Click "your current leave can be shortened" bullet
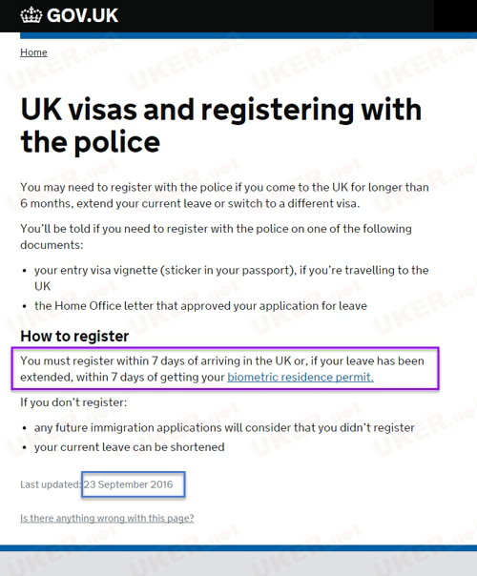This screenshot has height=576, width=477. pos(130,447)
